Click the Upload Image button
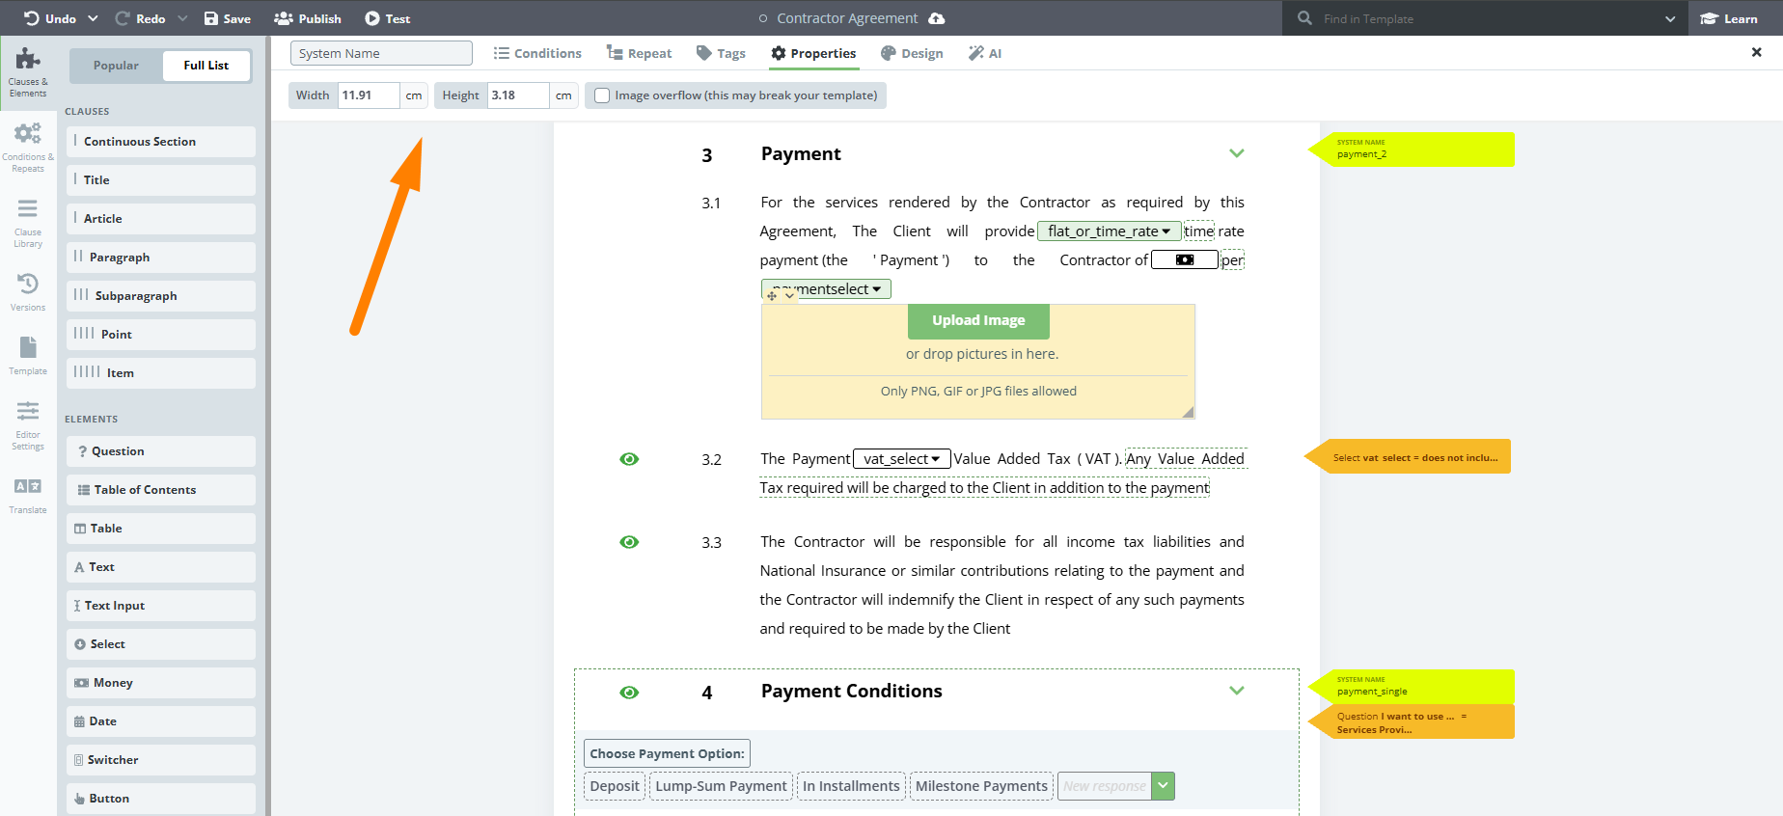 978,321
